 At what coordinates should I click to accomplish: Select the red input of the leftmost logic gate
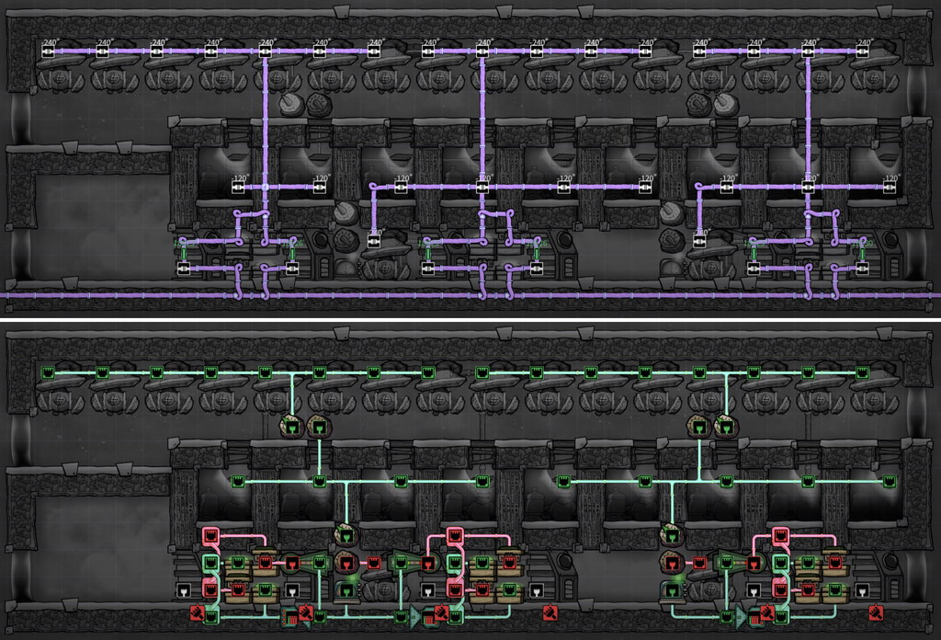click(292, 563)
